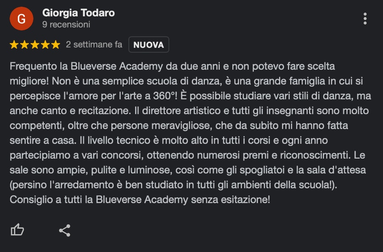Share this review via share icon

tap(65, 230)
